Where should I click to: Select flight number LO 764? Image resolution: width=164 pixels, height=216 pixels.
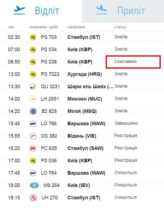coord(49,173)
